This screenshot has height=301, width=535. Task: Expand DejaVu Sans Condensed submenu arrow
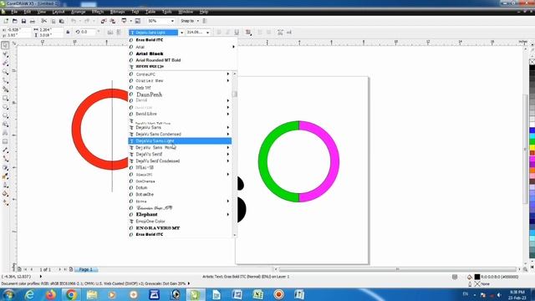click(x=228, y=134)
